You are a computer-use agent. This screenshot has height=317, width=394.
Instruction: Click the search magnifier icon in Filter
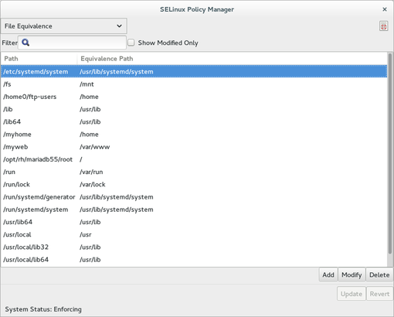tap(25, 43)
